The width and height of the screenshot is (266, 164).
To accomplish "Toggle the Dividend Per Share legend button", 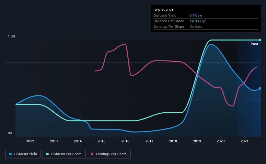I will pos(64,154).
